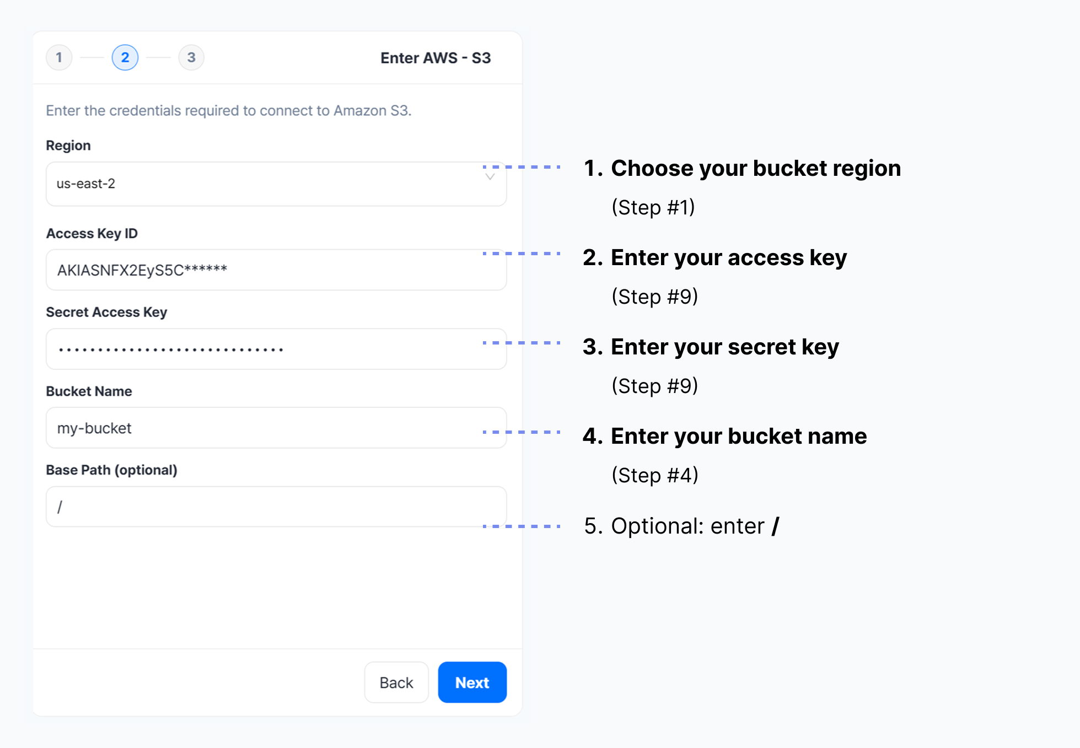The width and height of the screenshot is (1080, 748).
Task: Click the Region dropdown chevron arrow
Action: pos(490,177)
